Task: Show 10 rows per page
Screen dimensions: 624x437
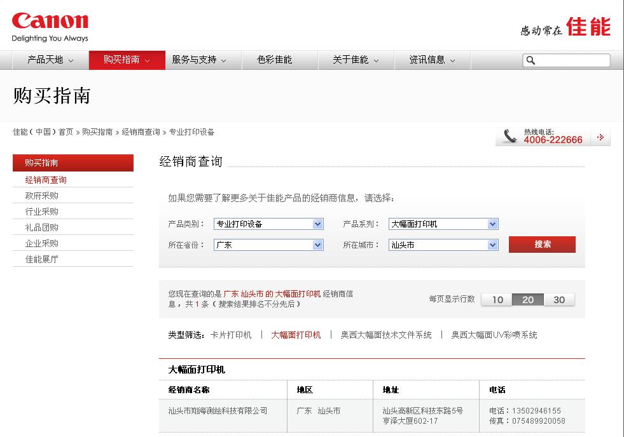Action: (x=497, y=300)
